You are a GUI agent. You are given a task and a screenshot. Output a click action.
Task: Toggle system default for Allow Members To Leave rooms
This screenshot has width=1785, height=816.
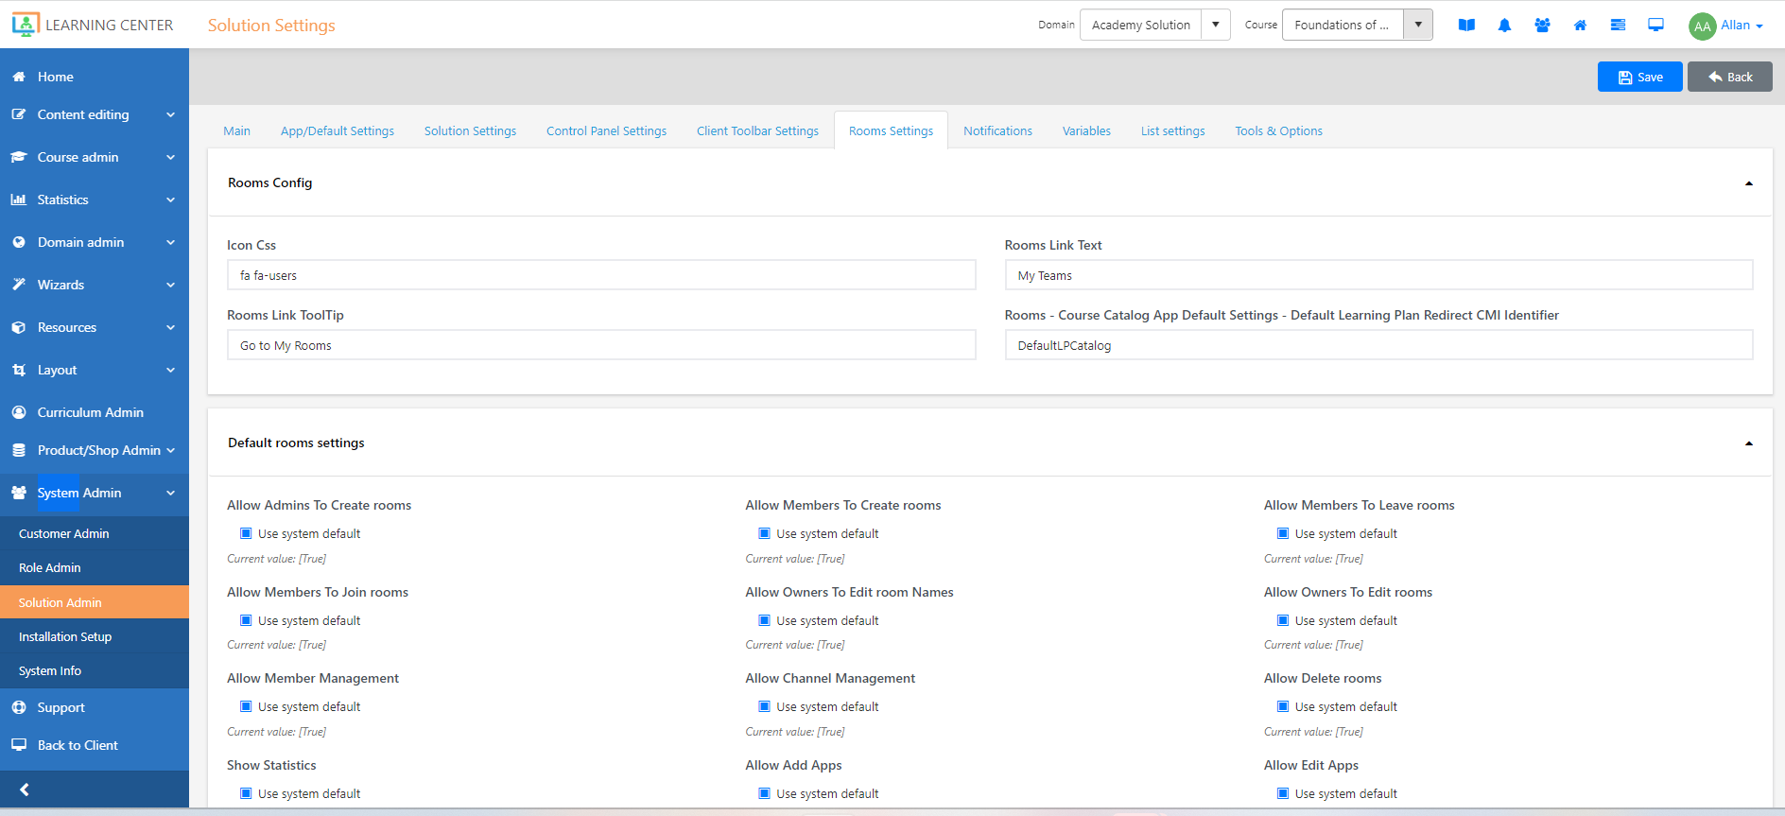(x=1283, y=533)
